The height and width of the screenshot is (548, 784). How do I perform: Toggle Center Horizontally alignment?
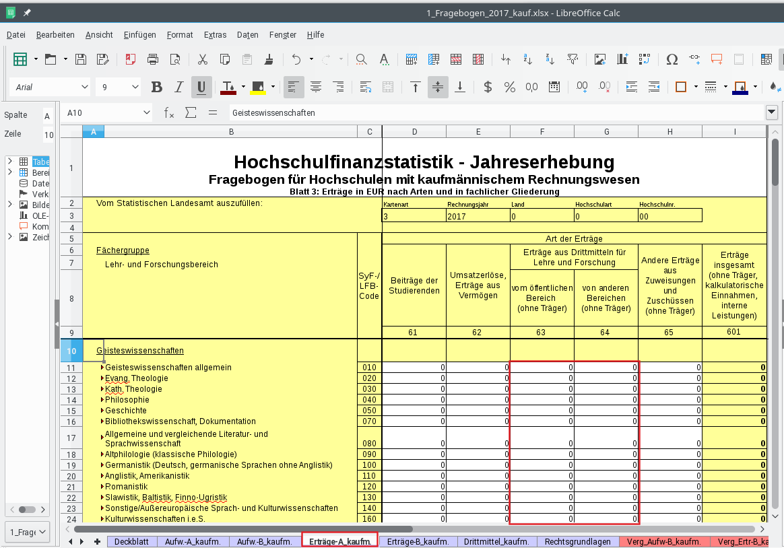[x=316, y=87]
